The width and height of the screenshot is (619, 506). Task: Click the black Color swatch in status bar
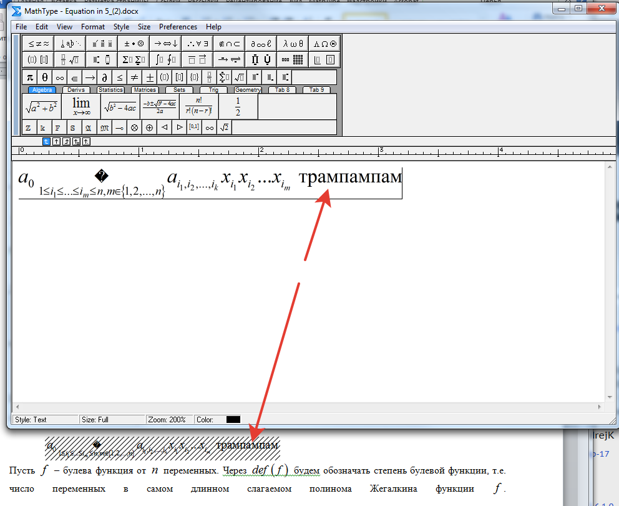click(x=233, y=419)
